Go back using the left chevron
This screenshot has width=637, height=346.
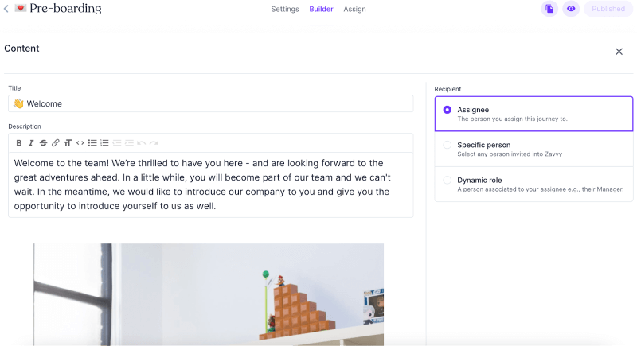[6, 9]
